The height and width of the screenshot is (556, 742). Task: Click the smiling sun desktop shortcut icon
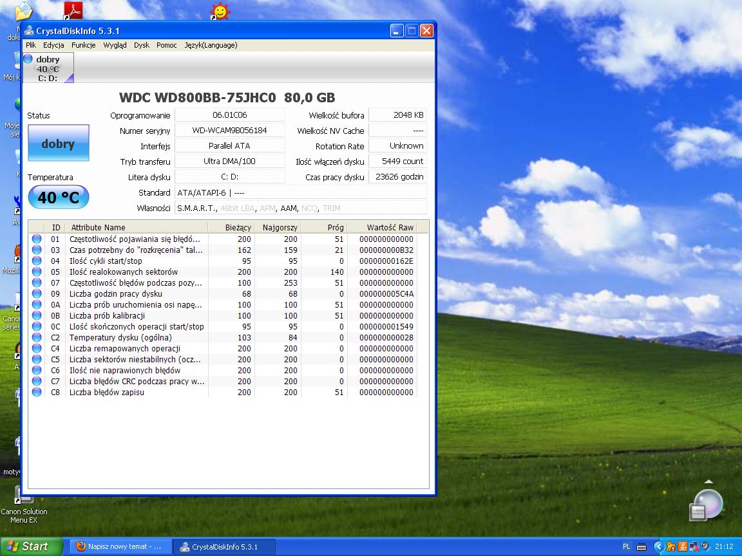[220, 11]
